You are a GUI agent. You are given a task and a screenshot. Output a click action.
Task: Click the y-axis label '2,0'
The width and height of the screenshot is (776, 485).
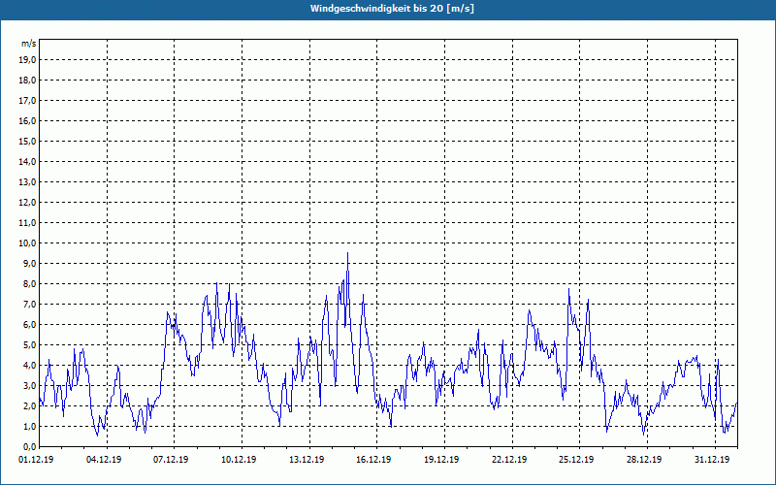(x=29, y=406)
